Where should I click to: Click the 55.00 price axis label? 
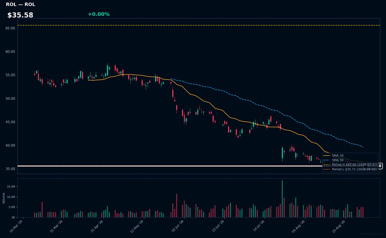(x=11, y=75)
